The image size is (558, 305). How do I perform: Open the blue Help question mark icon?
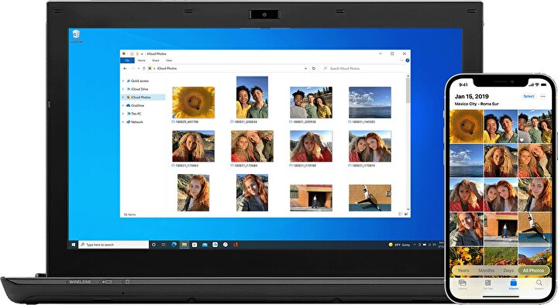(408, 60)
